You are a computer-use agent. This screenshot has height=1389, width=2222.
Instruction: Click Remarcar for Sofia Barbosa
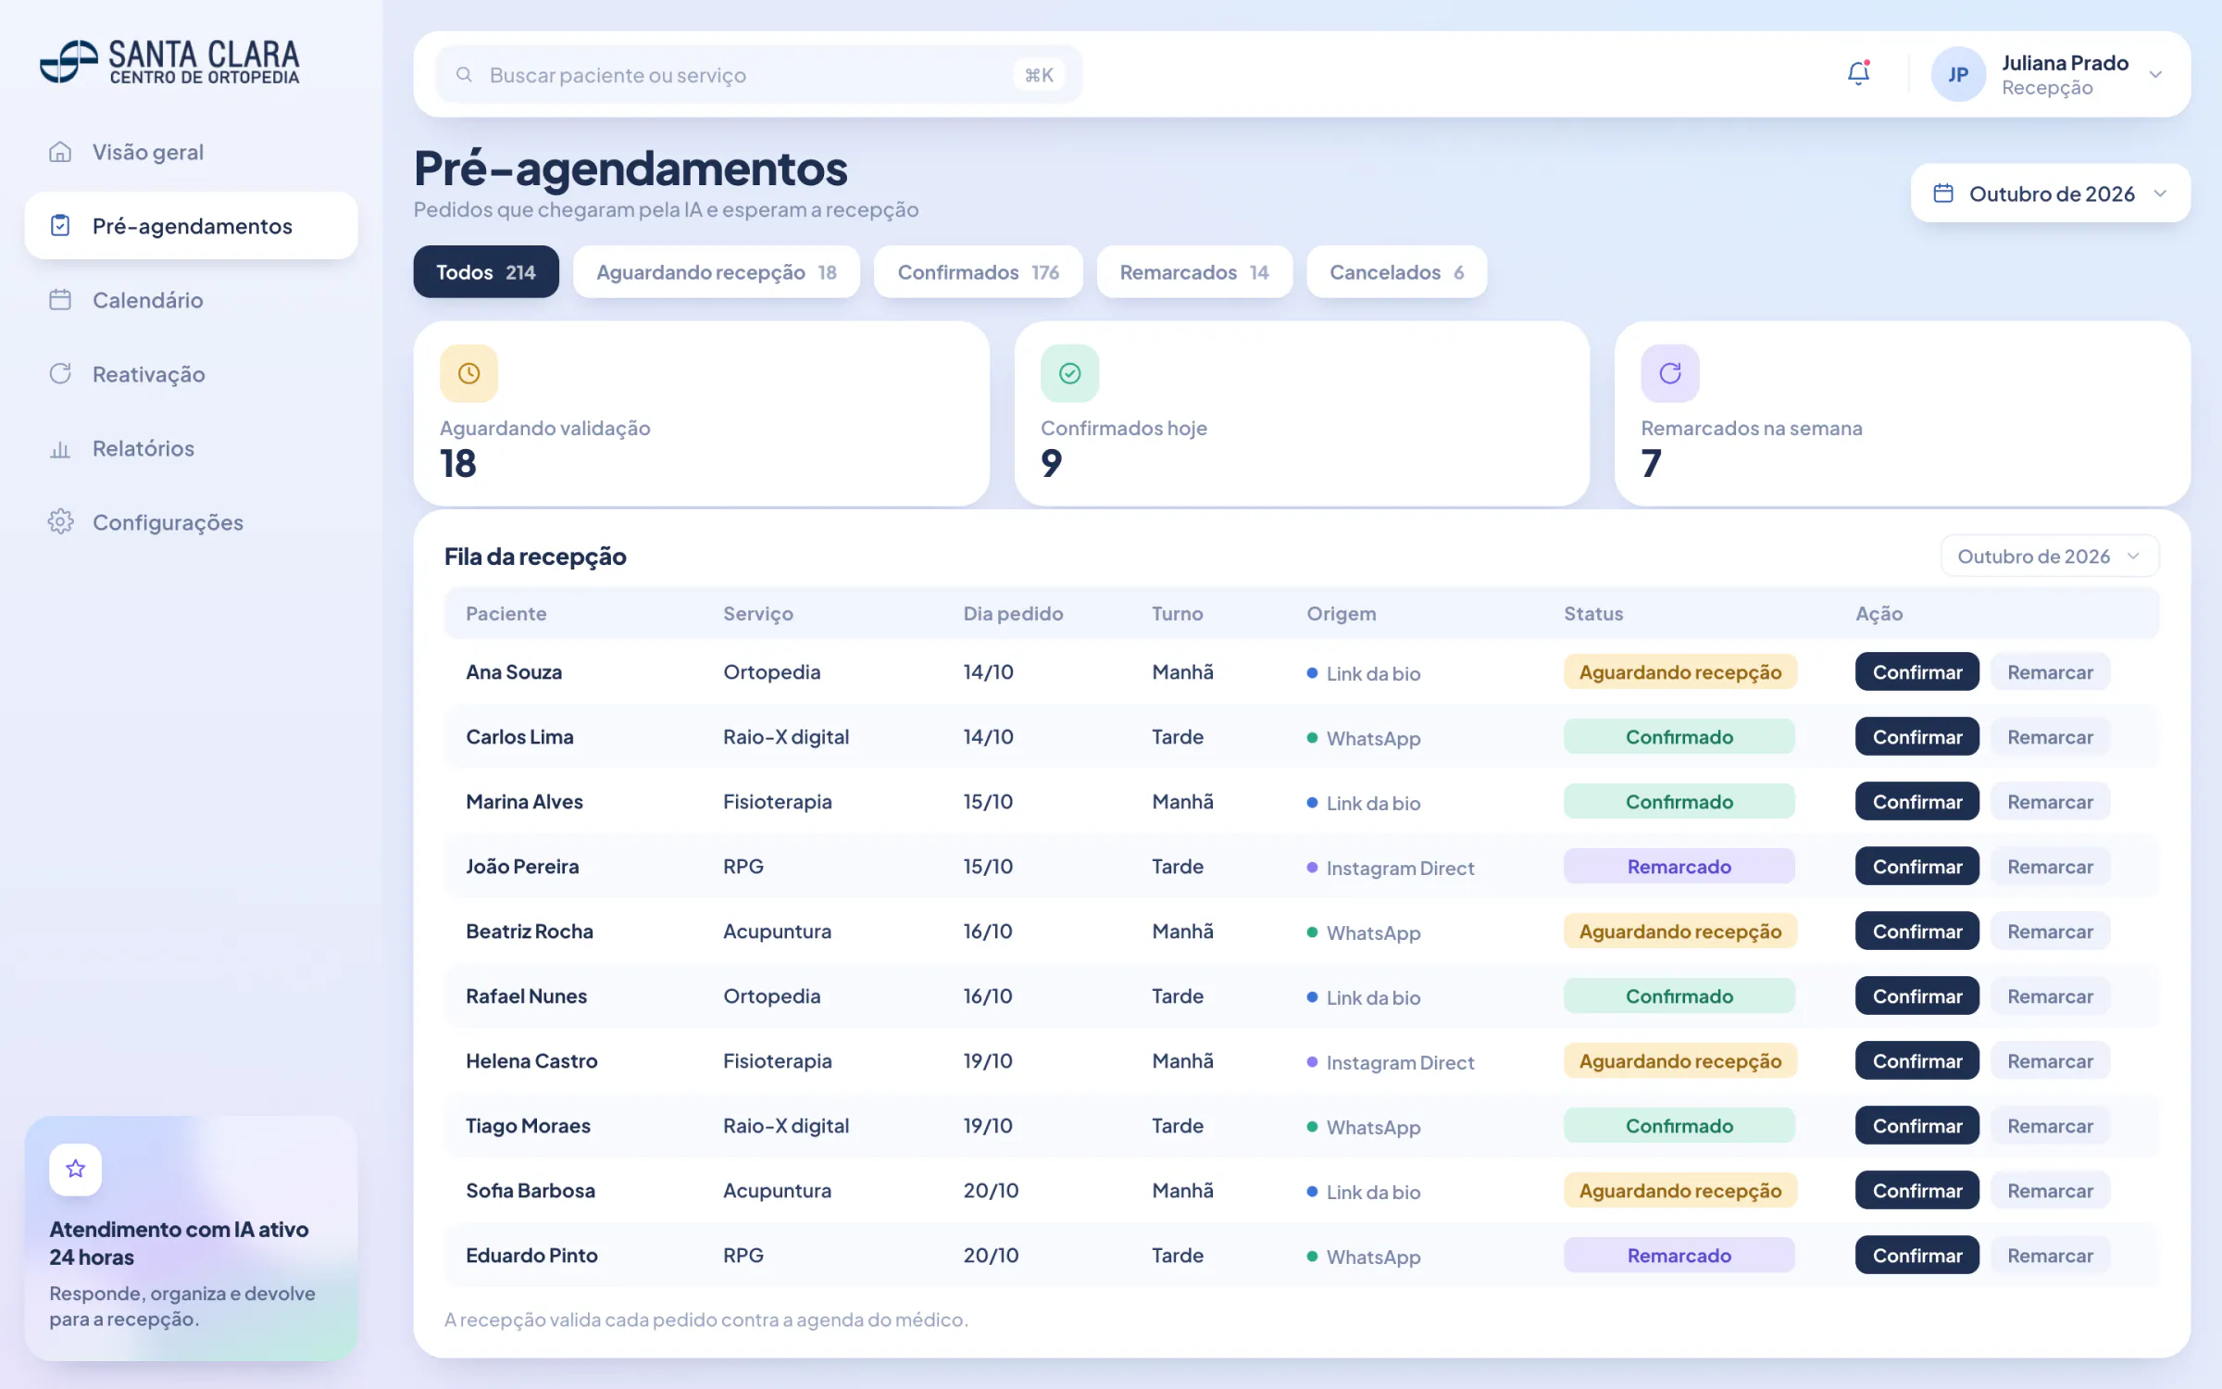coord(2050,1190)
